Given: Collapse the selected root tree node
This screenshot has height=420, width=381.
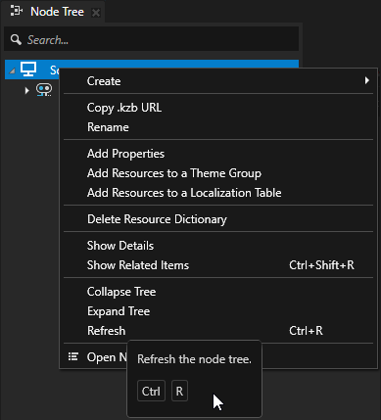Looking at the screenshot, I should (x=13, y=70).
